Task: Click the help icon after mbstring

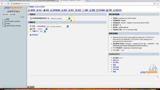Action: click(x=141, y=48)
